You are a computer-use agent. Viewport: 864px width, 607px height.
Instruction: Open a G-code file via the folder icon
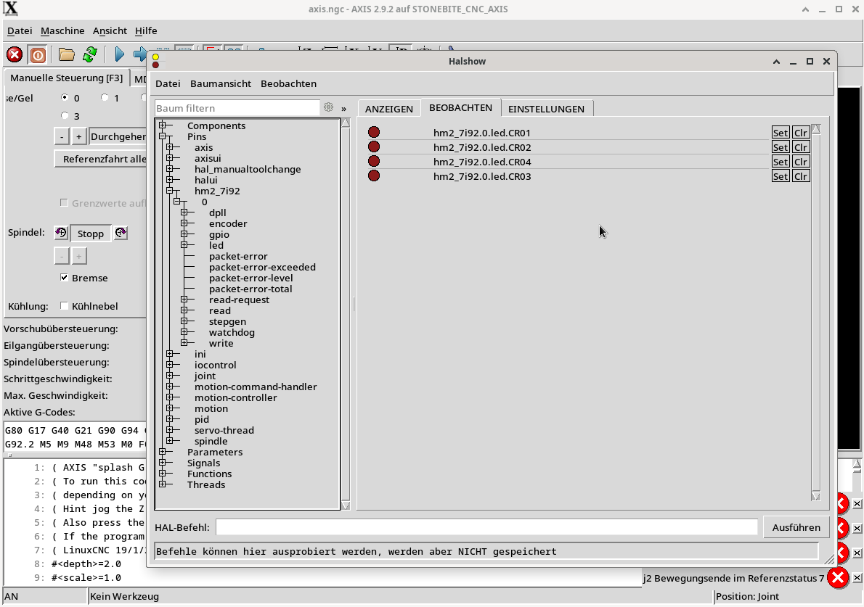[67, 54]
